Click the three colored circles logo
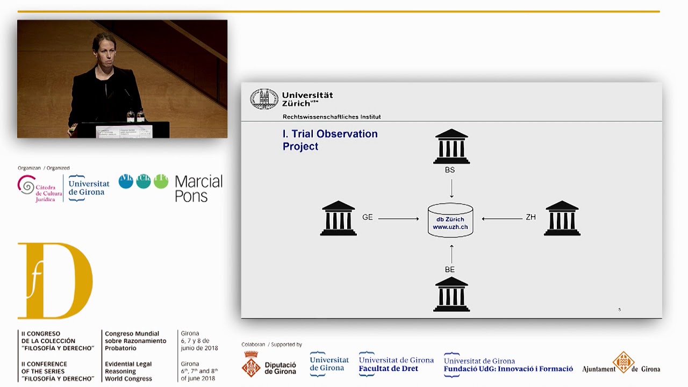 (x=144, y=181)
